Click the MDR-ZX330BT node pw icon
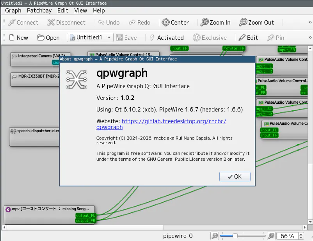 coord(14,76)
